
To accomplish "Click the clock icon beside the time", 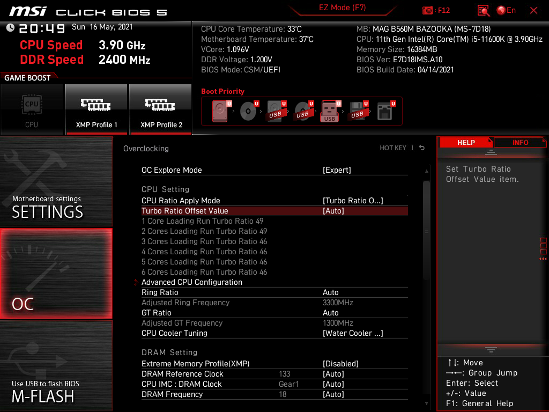I will point(10,28).
